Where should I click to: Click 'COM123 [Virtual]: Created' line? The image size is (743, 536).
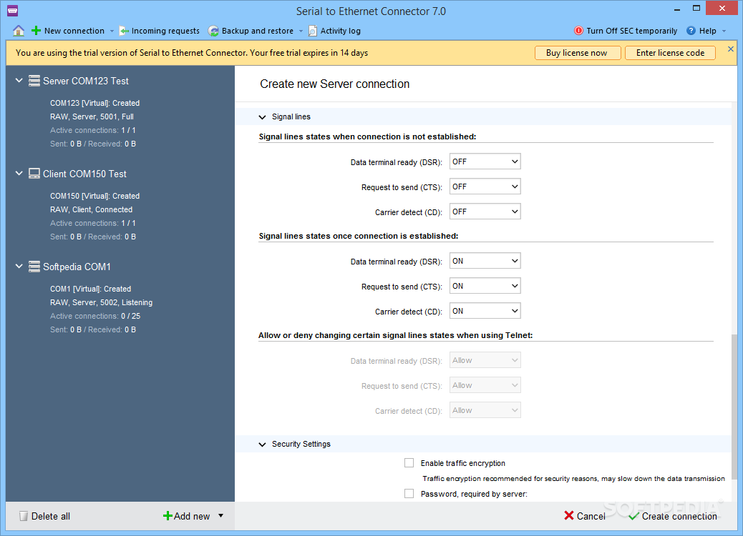(94, 103)
